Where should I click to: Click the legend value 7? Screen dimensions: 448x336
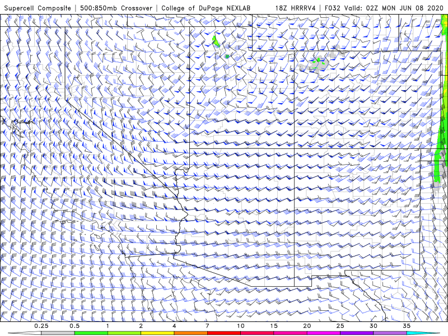coord(207,326)
